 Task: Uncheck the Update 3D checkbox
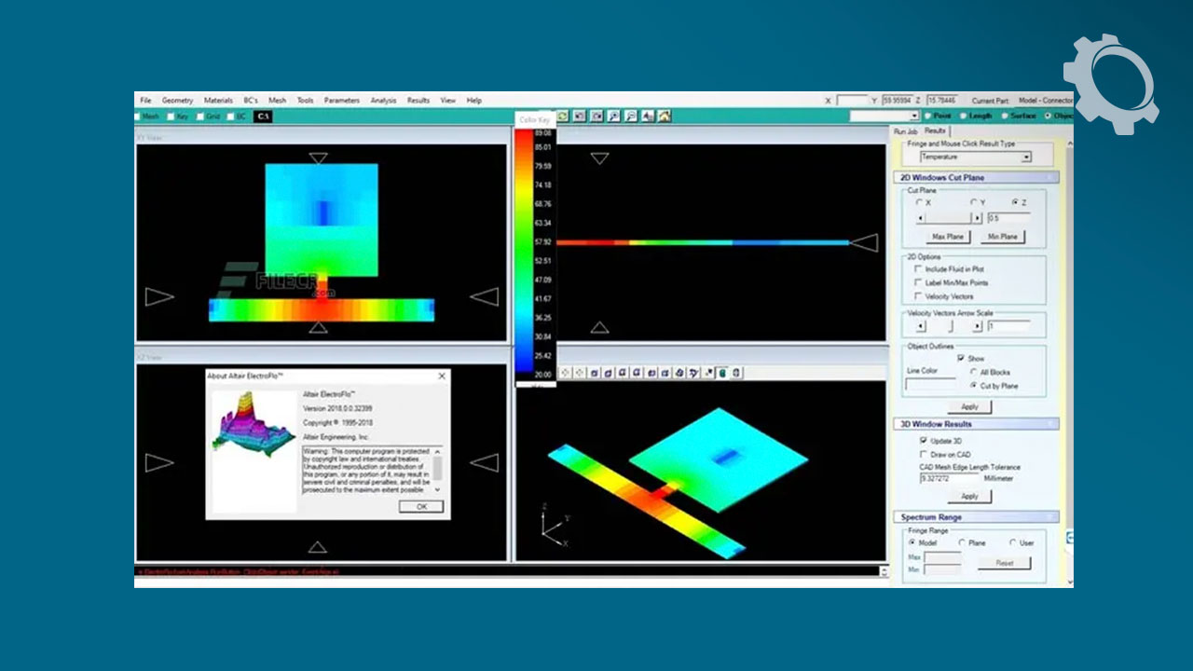coord(924,440)
